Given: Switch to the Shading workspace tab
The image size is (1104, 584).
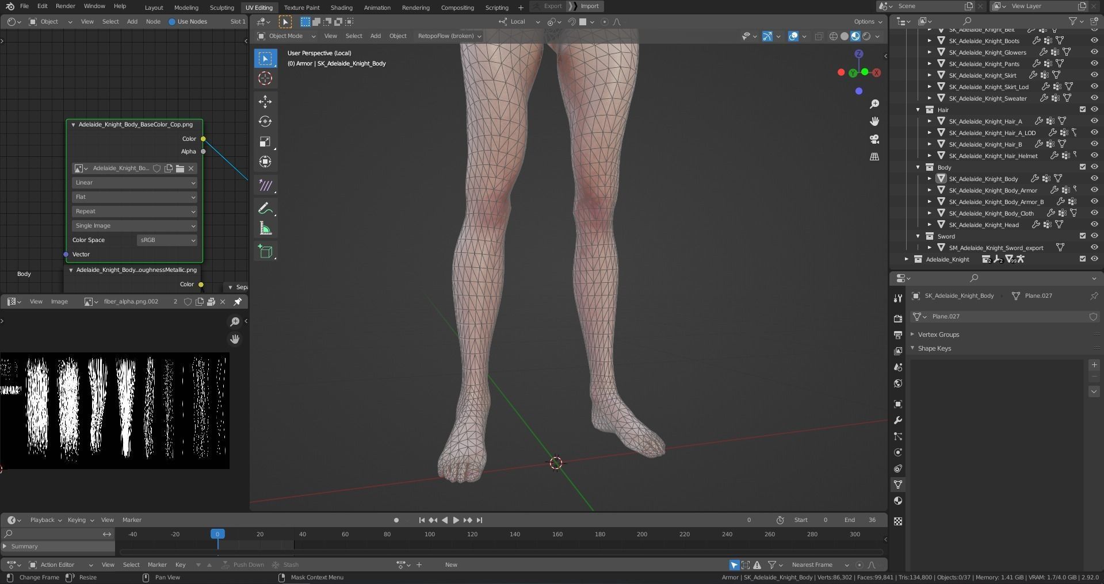Looking at the screenshot, I should [341, 7].
